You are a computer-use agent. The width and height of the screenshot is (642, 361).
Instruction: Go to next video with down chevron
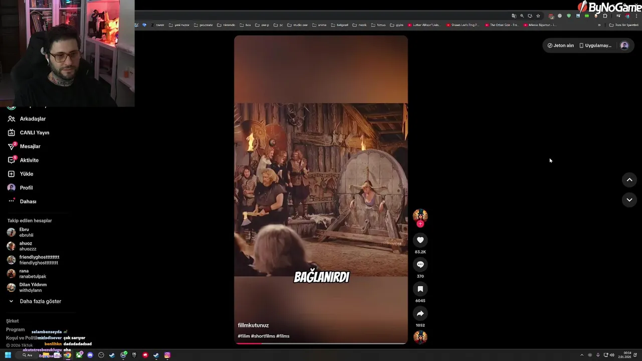point(629,200)
